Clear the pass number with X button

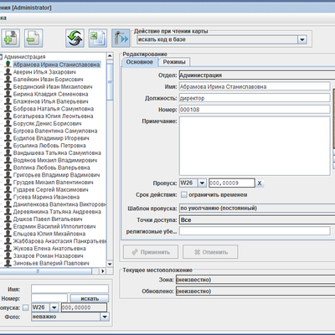(260, 183)
